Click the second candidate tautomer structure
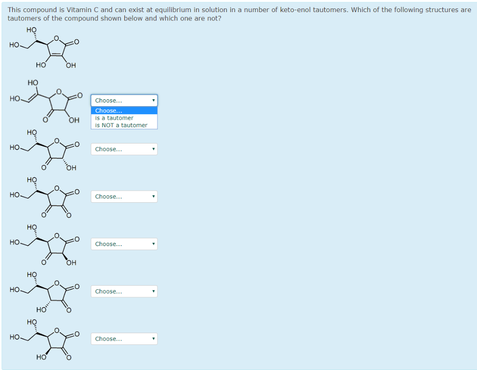Image resolution: width=477 pixels, height=370 pixels. 44,150
